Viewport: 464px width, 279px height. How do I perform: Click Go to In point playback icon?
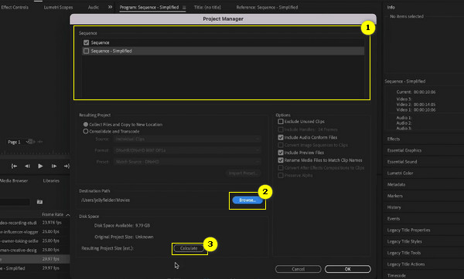14,166
